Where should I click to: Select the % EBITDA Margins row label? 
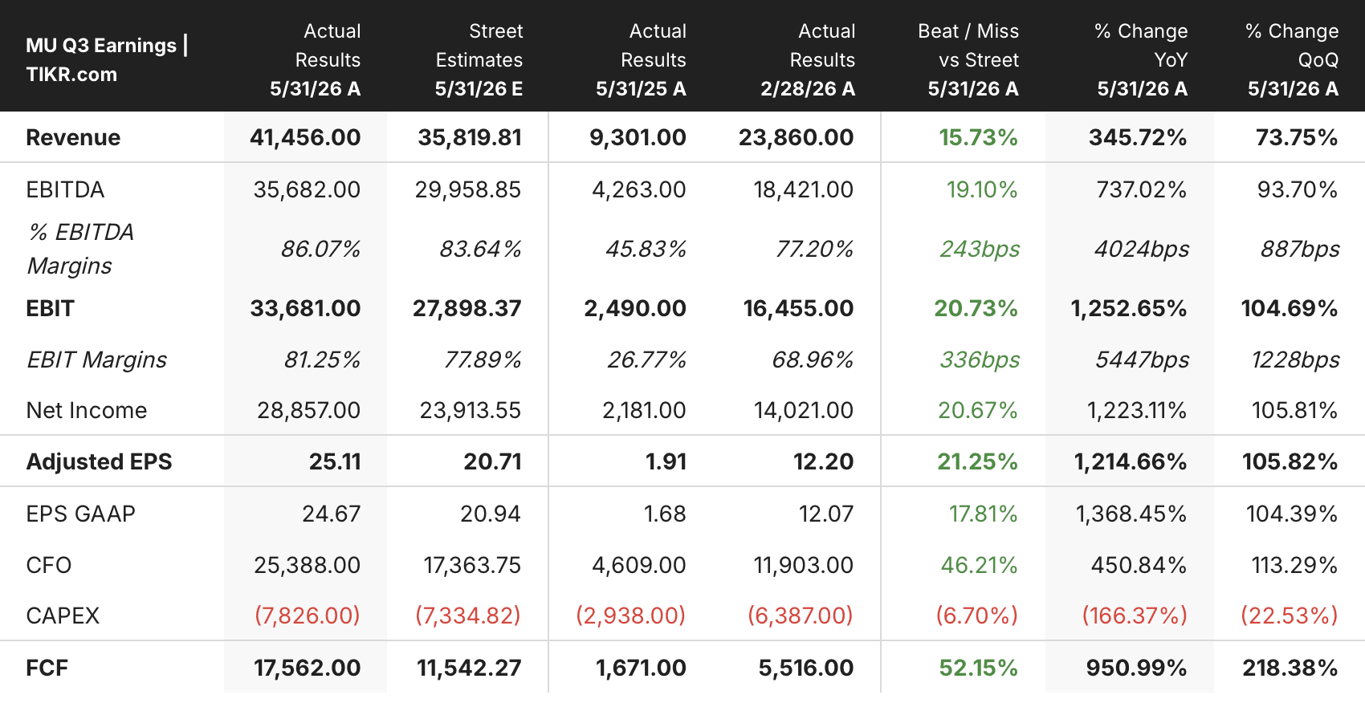click(80, 249)
